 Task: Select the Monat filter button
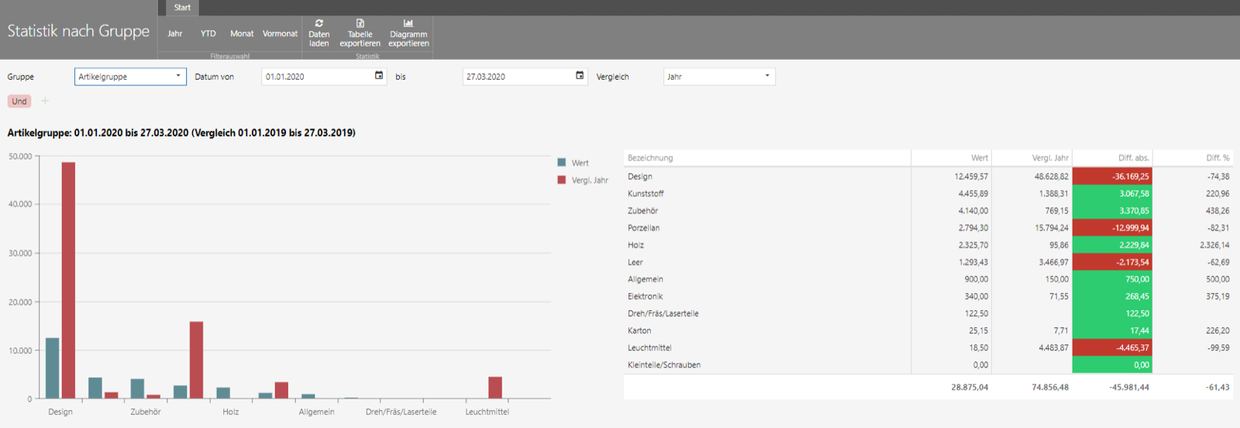coord(242,33)
